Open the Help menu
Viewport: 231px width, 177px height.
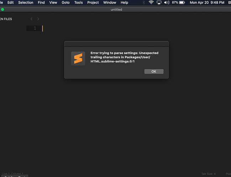[124, 2]
